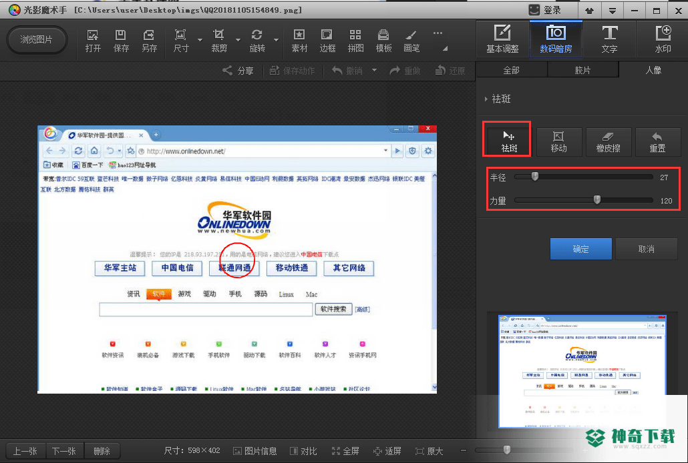Restore original with 还原
The image size is (688, 463).
pos(450,71)
